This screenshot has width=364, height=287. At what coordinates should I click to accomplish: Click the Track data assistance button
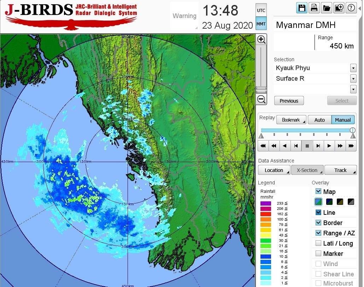pyautogui.click(x=340, y=170)
